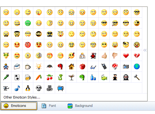Toggle the Emoticons button
Viewport: 155px width, 114px height.
tap(19, 106)
